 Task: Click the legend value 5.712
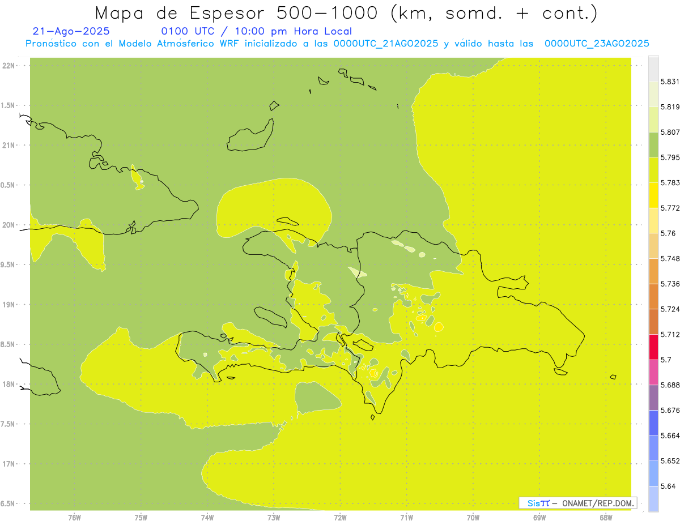point(670,334)
